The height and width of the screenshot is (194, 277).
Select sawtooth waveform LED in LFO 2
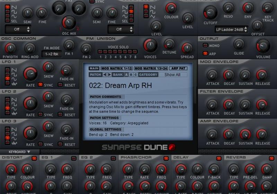pos(7,99)
